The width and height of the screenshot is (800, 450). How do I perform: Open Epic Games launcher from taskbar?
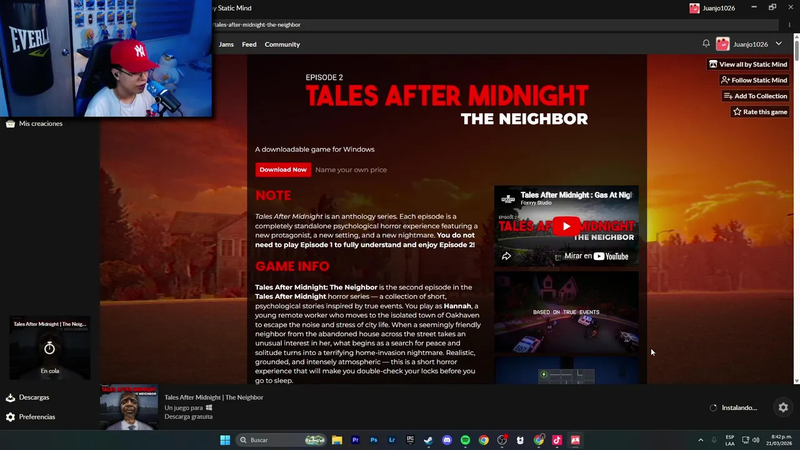pos(410,440)
